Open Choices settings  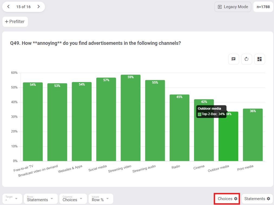227,199
